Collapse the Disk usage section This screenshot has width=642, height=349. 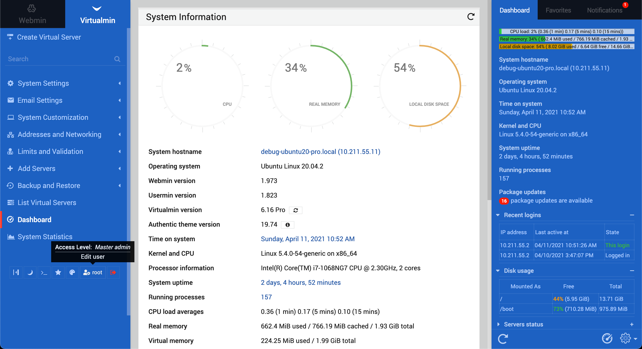coord(632,271)
